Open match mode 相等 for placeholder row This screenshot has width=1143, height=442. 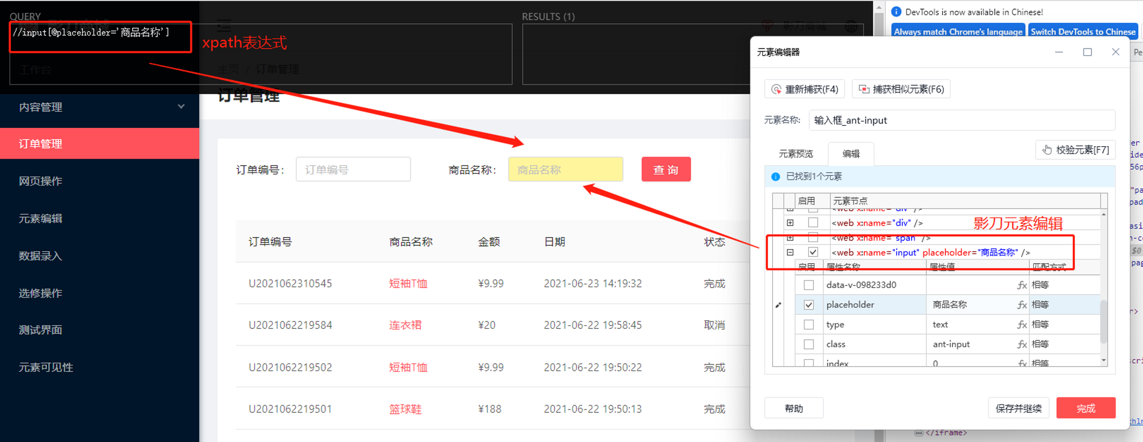tap(1040, 305)
